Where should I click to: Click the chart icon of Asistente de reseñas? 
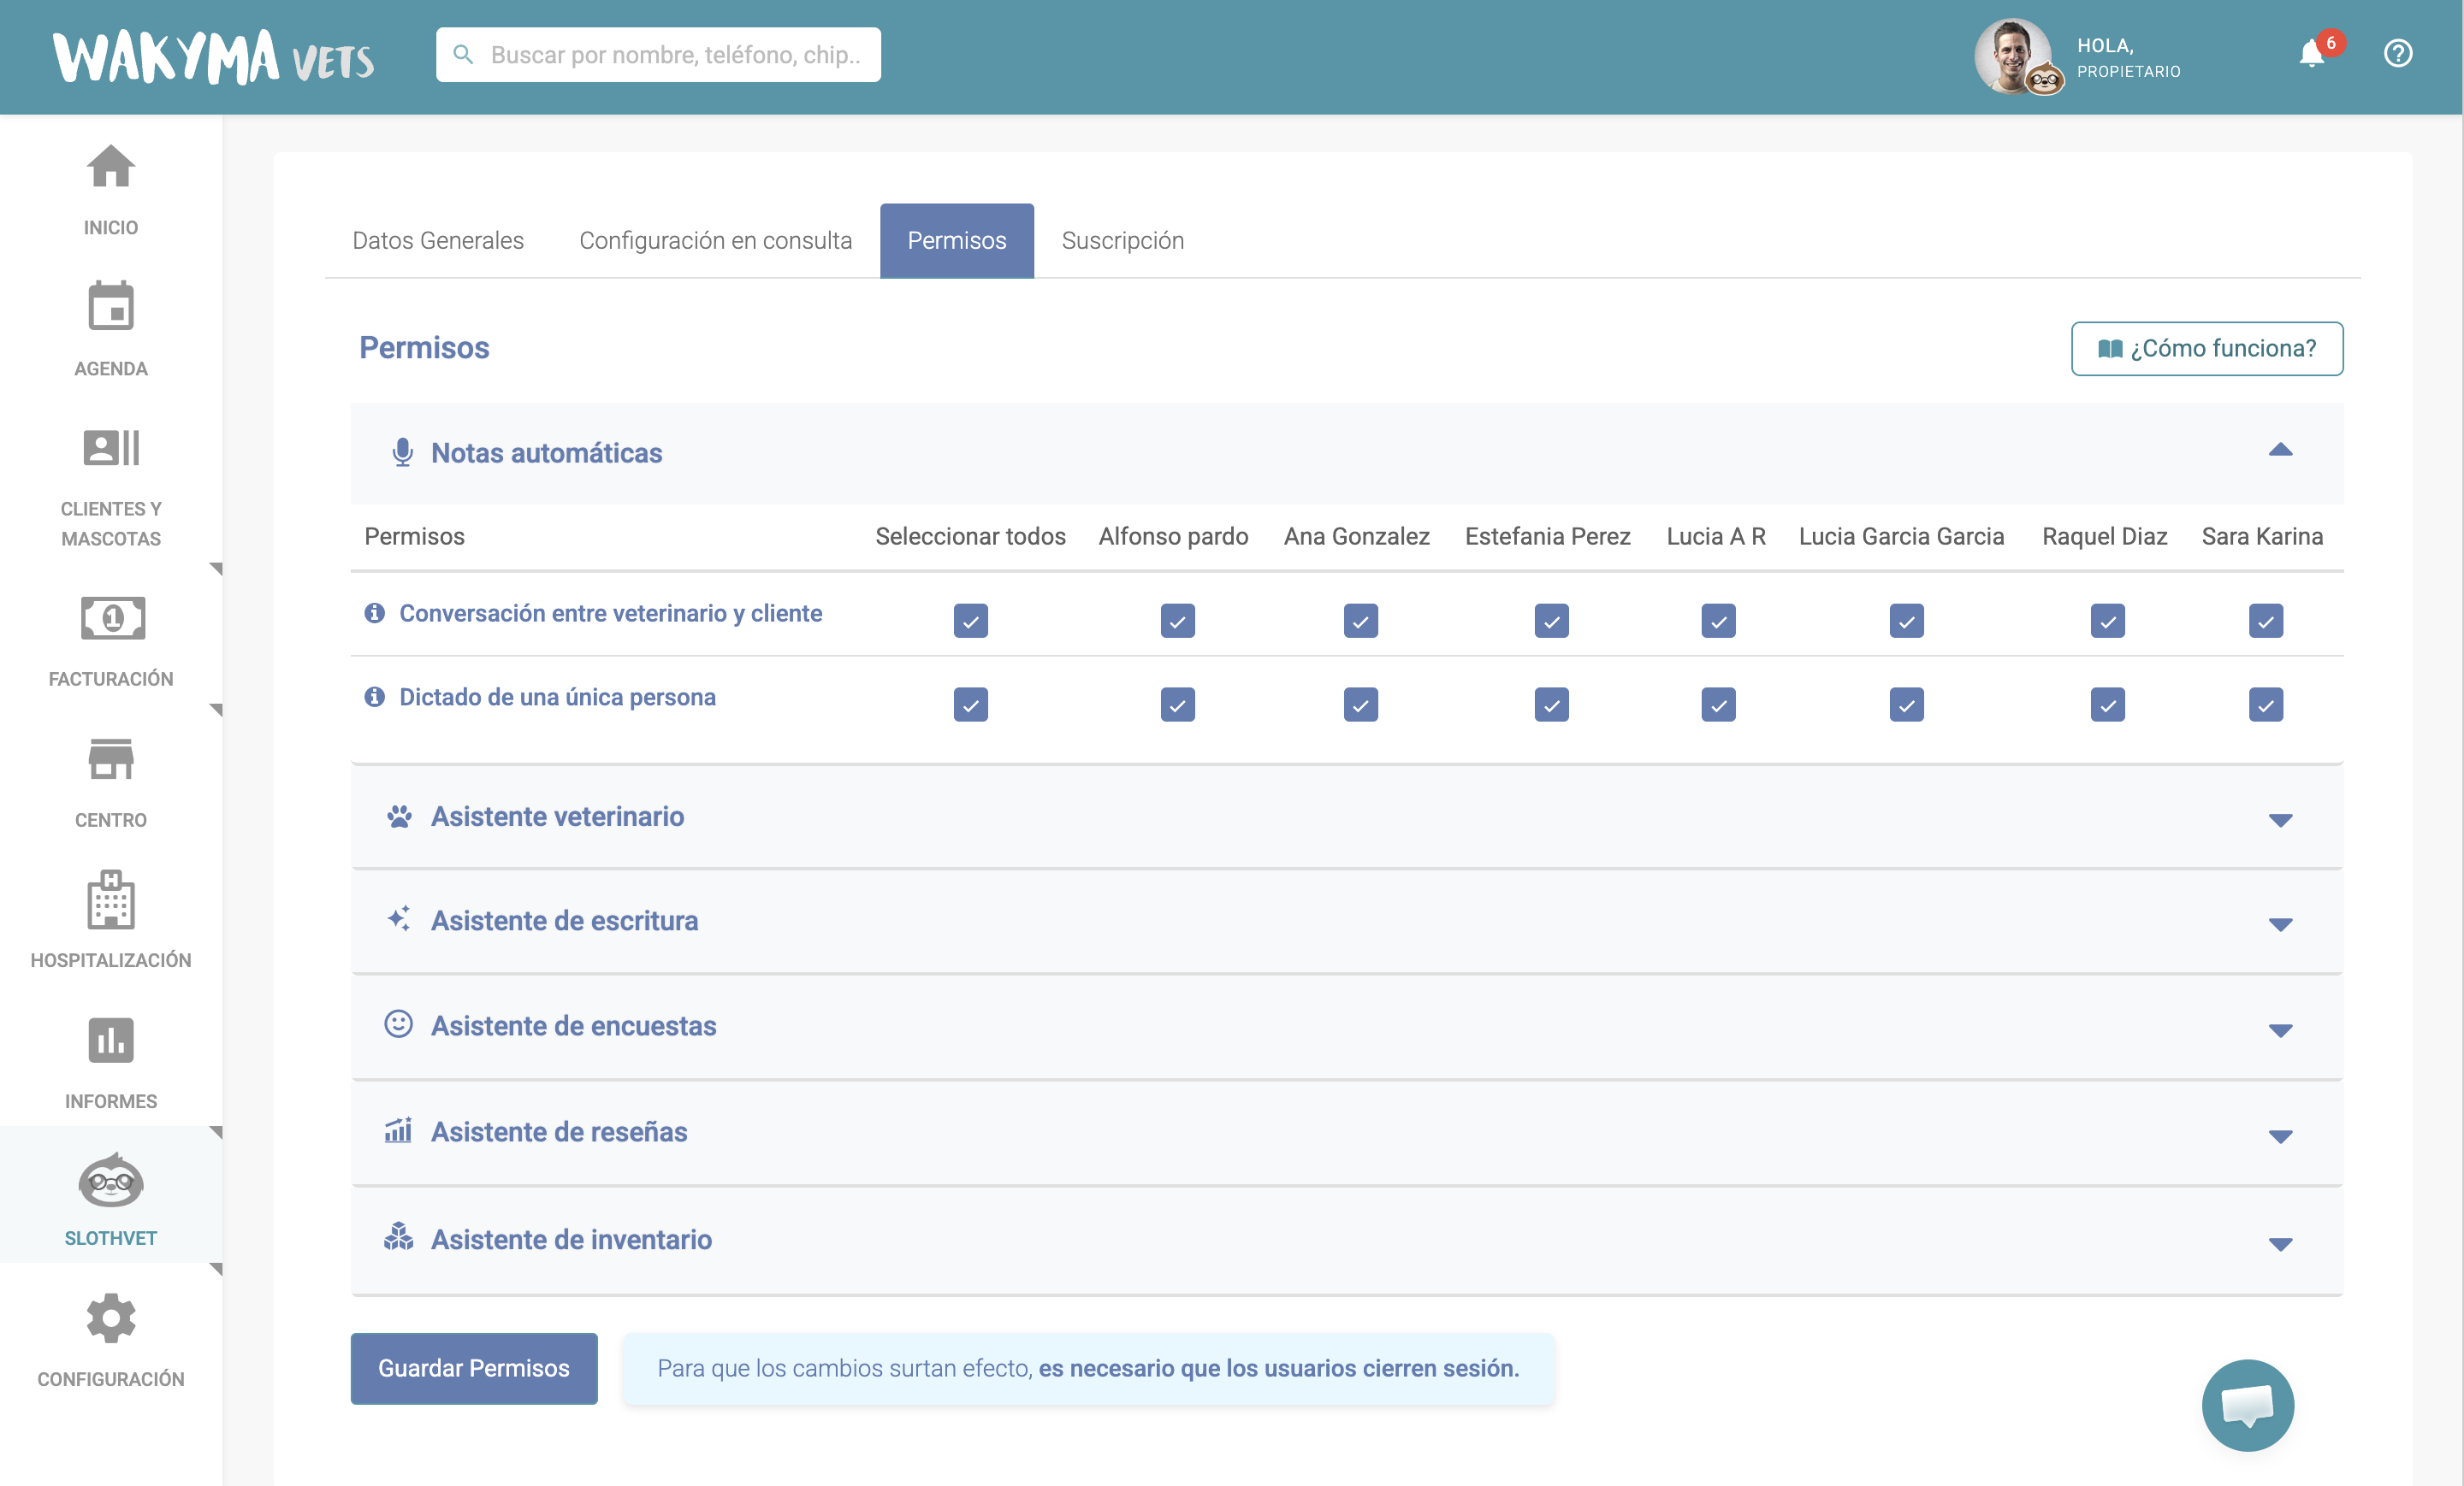click(398, 1130)
